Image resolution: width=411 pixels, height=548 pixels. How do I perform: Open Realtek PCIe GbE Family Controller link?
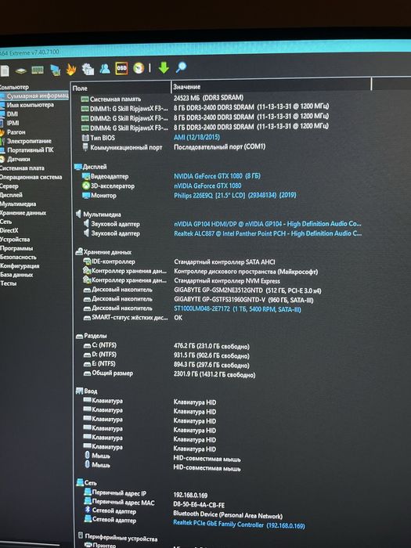point(239,525)
